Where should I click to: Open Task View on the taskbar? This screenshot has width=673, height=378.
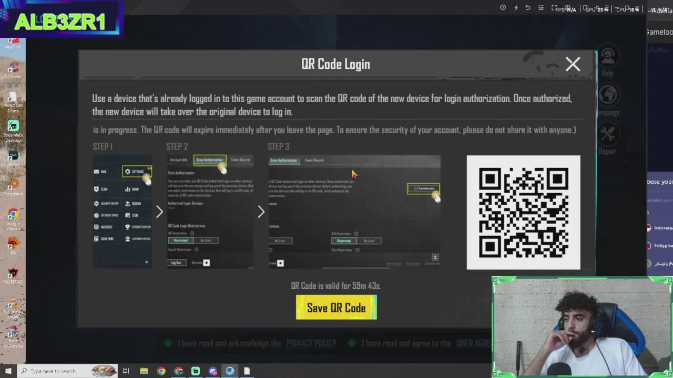(x=126, y=371)
